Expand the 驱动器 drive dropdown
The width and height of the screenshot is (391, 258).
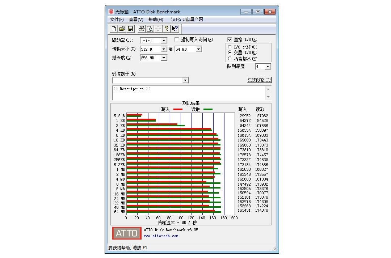(x=164, y=41)
